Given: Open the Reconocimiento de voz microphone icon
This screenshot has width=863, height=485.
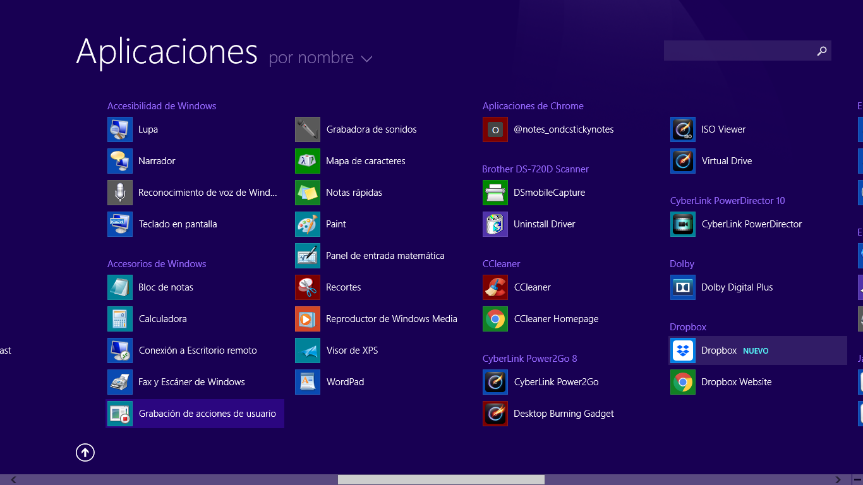Looking at the screenshot, I should [120, 193].
